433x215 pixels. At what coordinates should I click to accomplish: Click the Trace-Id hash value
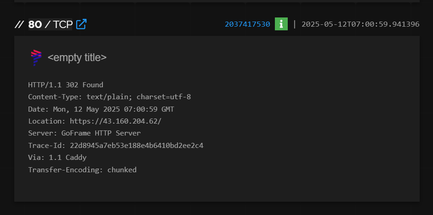click(137, 146)
